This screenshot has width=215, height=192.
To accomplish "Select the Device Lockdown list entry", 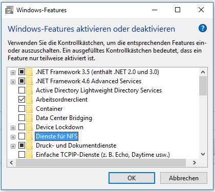I will (59, 127).
